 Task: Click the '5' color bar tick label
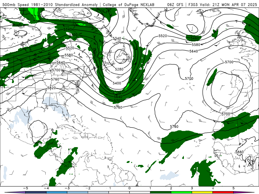coord(233,188)
